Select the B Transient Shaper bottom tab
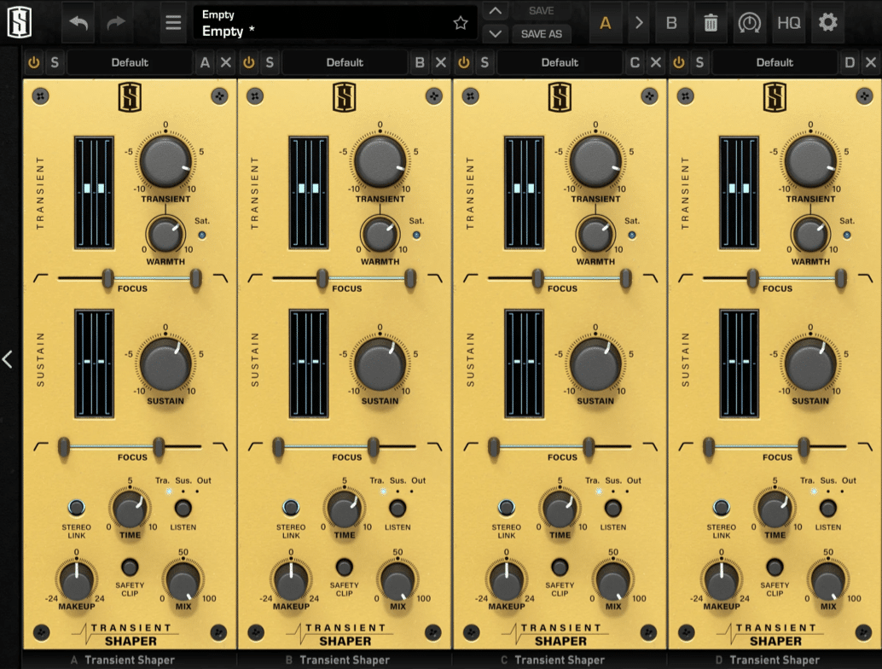Viewport: 882px width, 669px height. click(338, 660)
